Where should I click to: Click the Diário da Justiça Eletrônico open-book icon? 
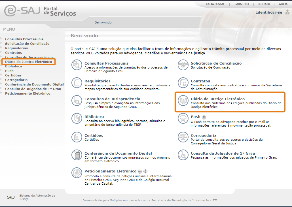pos(183,101)
